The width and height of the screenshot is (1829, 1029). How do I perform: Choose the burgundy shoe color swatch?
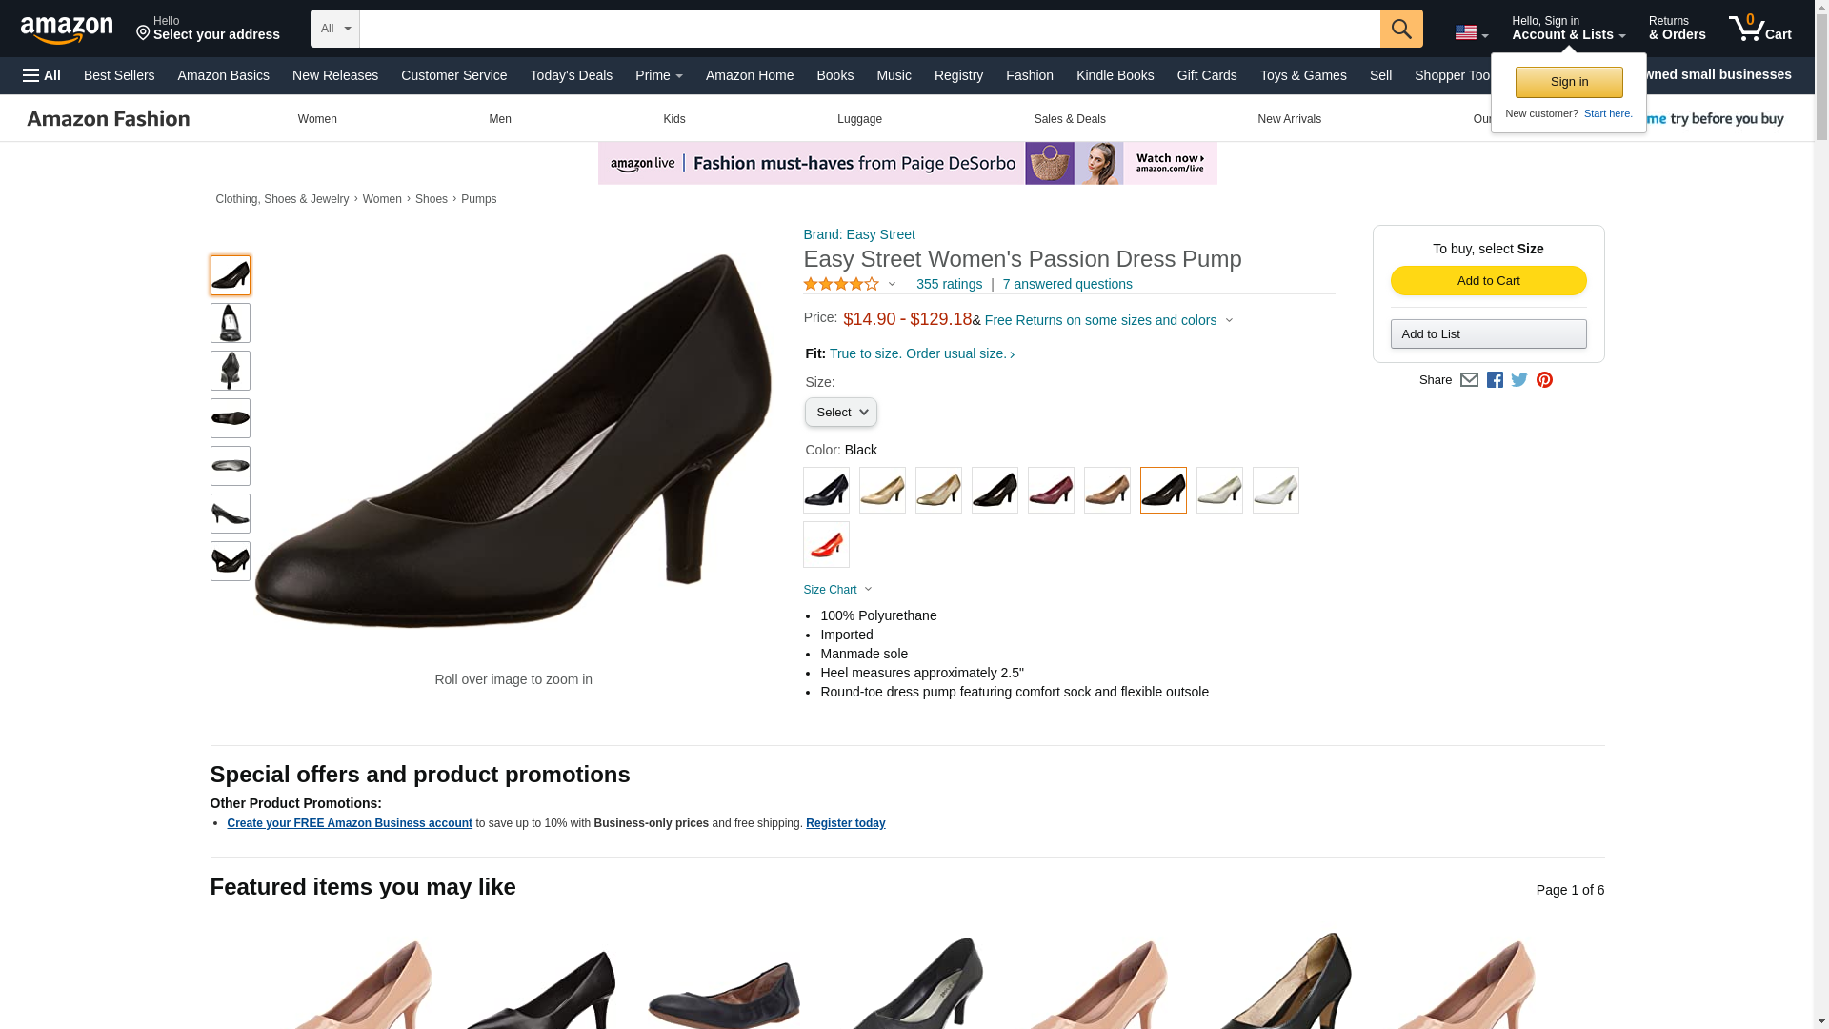point(1051,491)
